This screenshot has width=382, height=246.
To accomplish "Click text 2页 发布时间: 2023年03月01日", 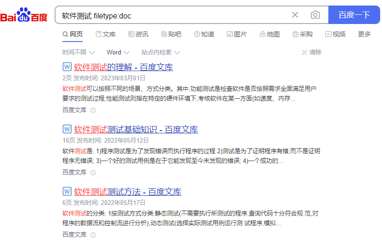I will click(104, 78).
